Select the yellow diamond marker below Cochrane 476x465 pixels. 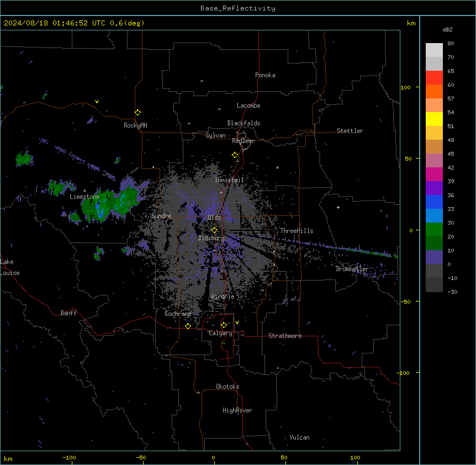click(188, 326)
